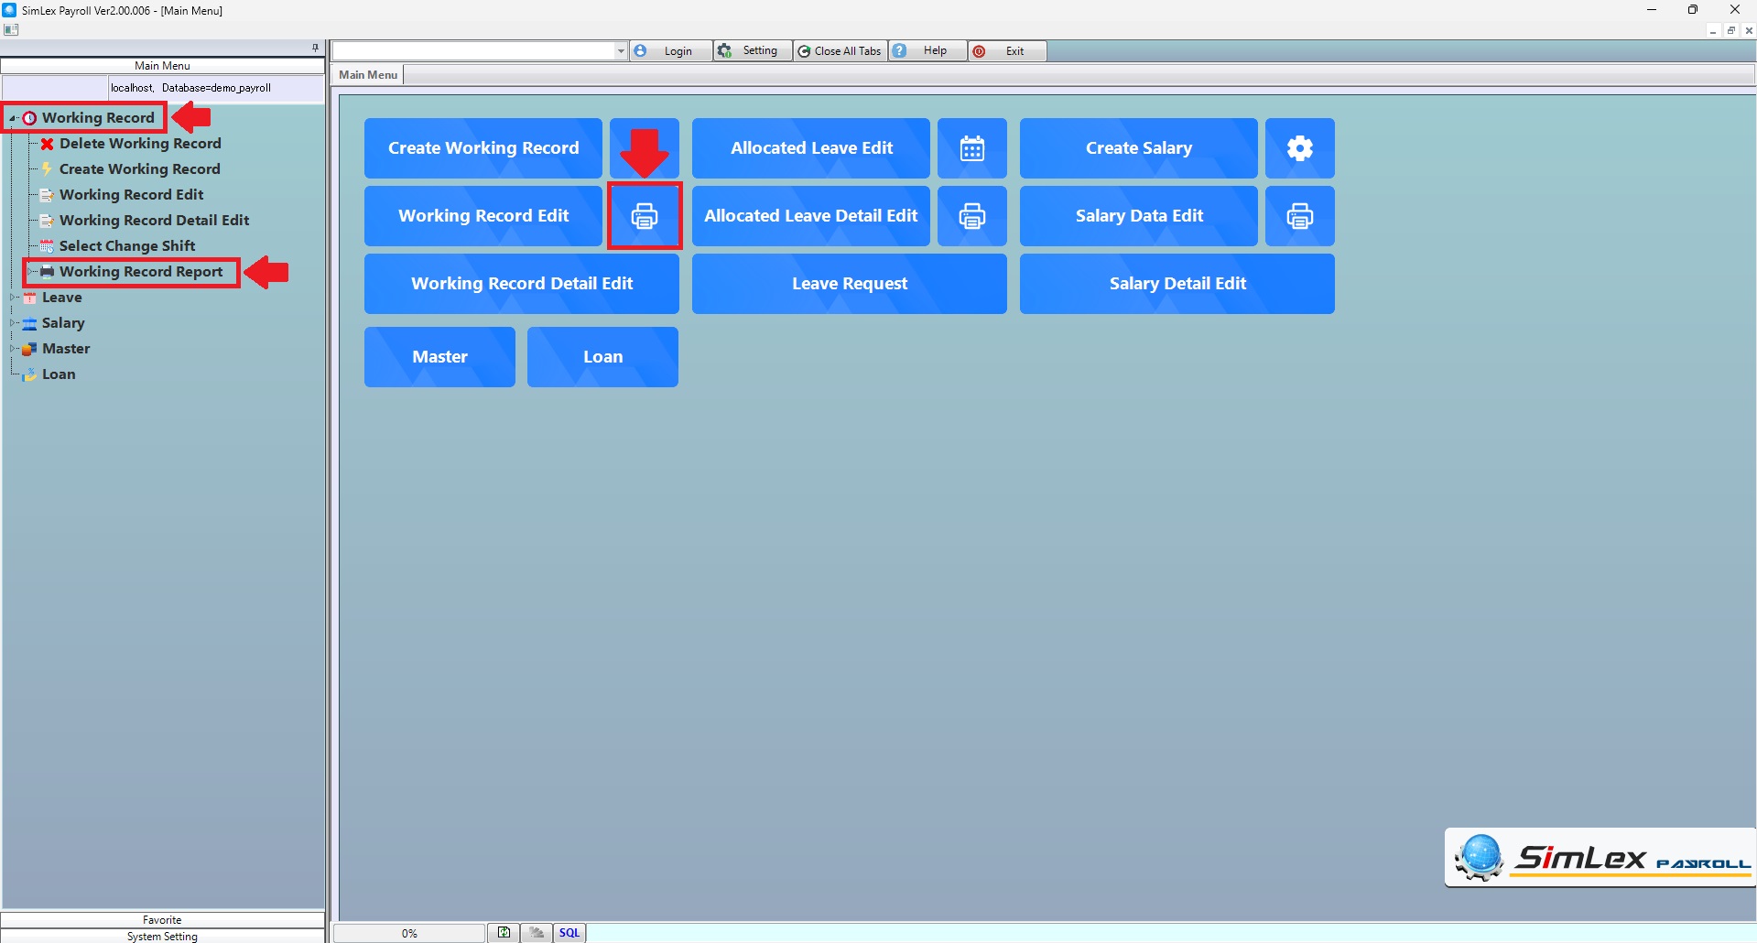This screenshot has width=1757, height=943.
Task: Click the Exit toolbar button
Action: (1006, 51)
